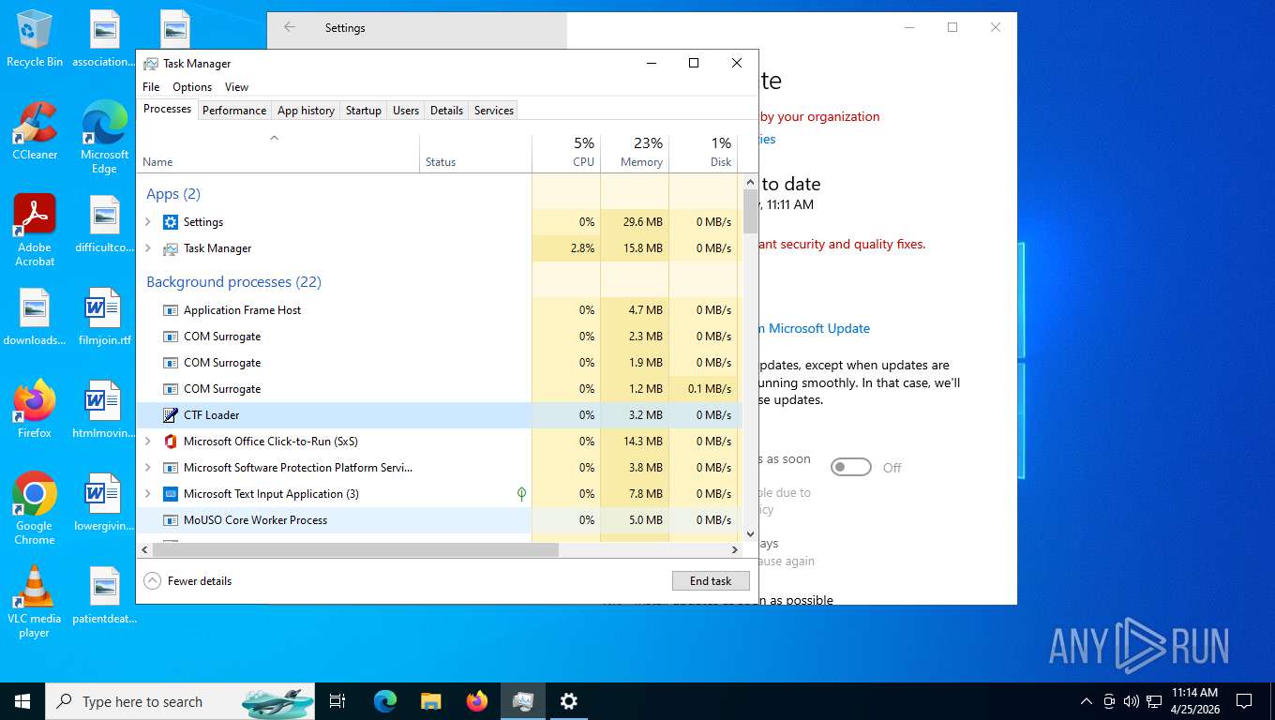Click the scroll right arrow at bottom
The height and width of the screenshot is (720, 1275).
coord(736,549)
